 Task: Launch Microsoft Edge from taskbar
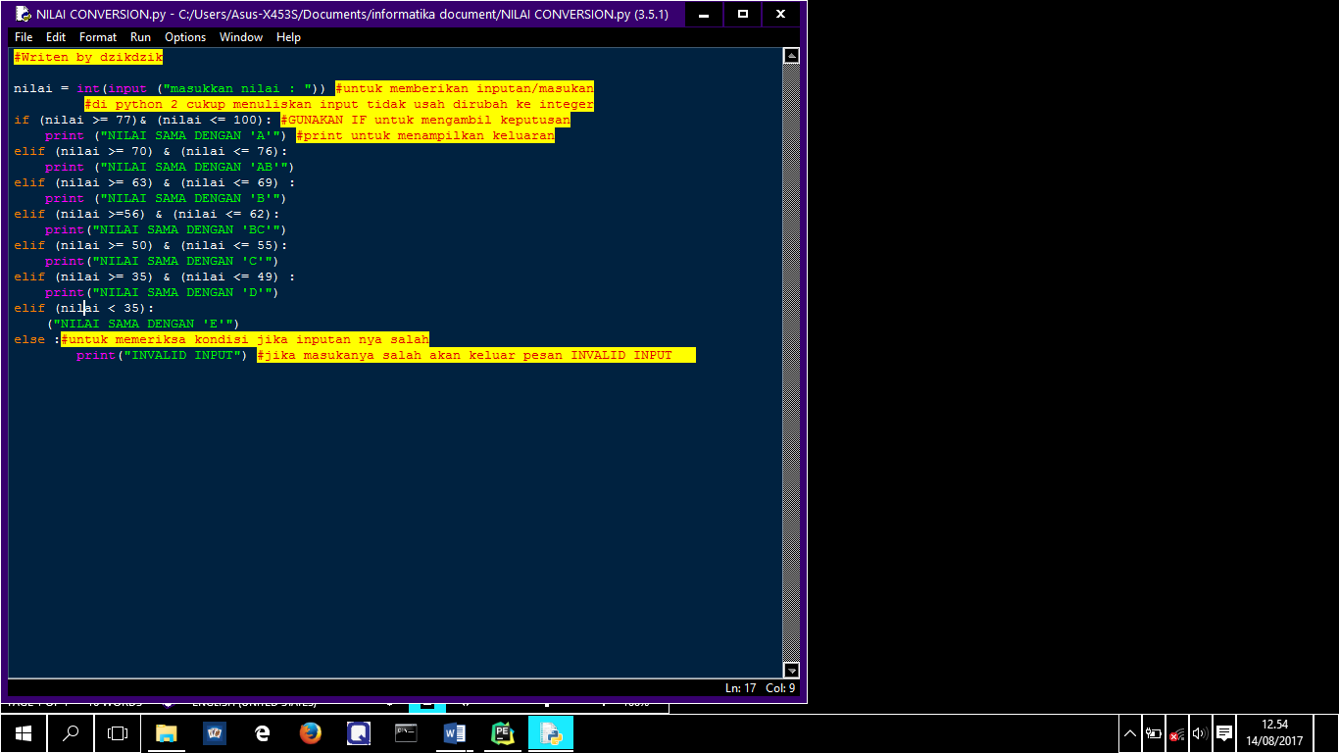point(263,732)
